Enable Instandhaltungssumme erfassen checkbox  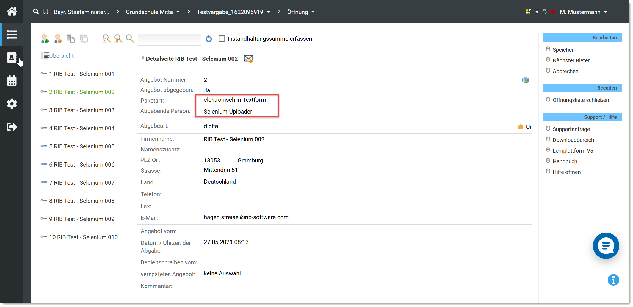tap(222, 38)
